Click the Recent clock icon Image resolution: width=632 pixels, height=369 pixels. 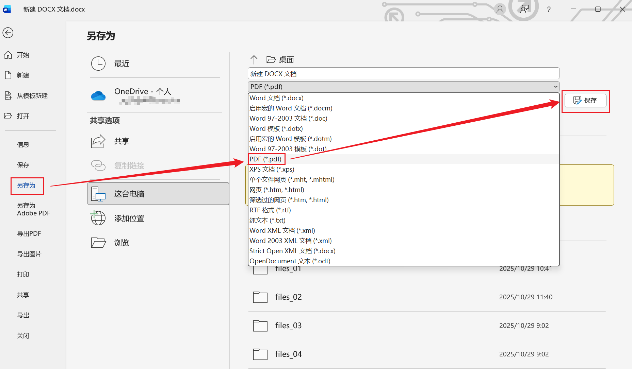[98, 64]
